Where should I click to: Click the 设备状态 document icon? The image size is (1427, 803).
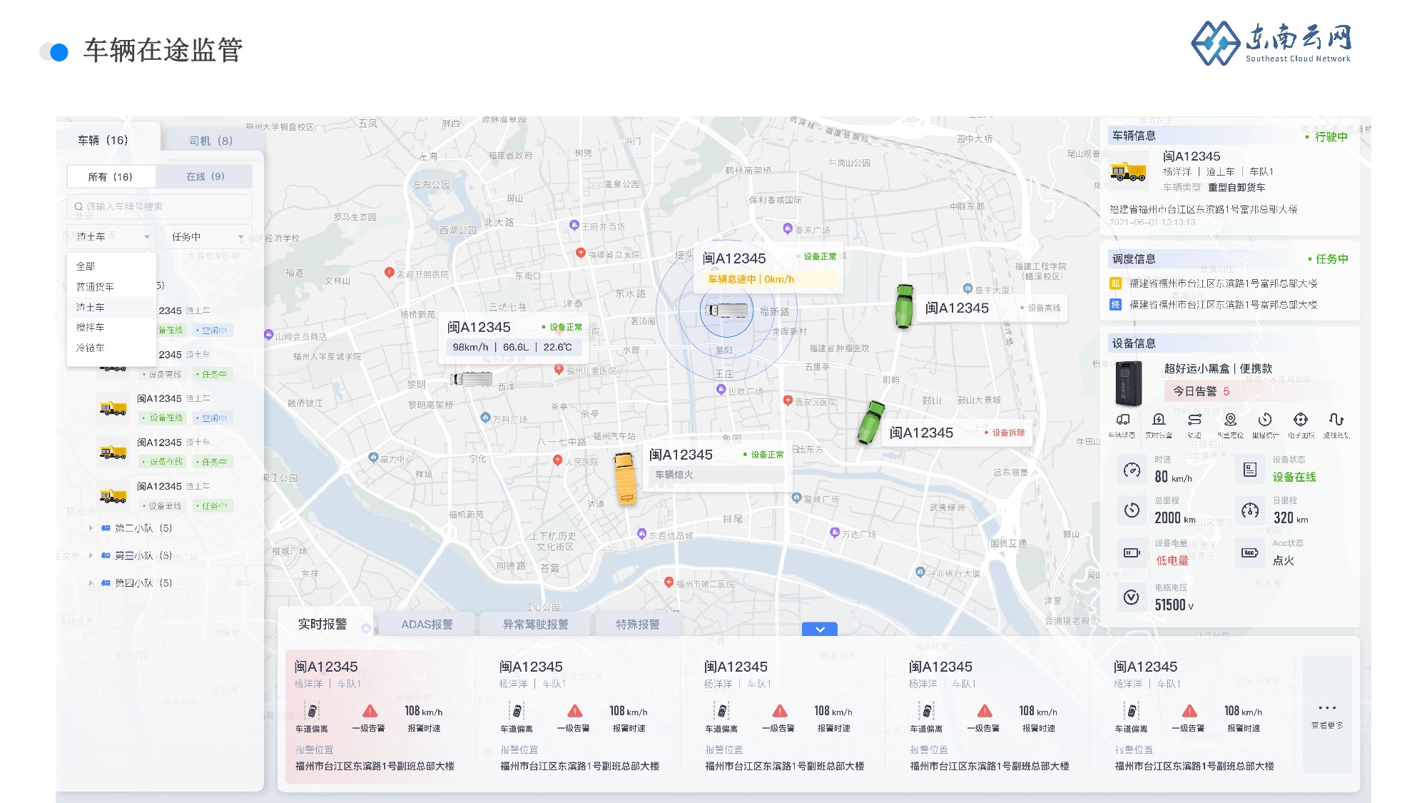1250,469
